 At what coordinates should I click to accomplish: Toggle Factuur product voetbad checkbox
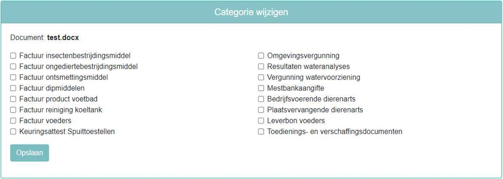click(13, 99)
